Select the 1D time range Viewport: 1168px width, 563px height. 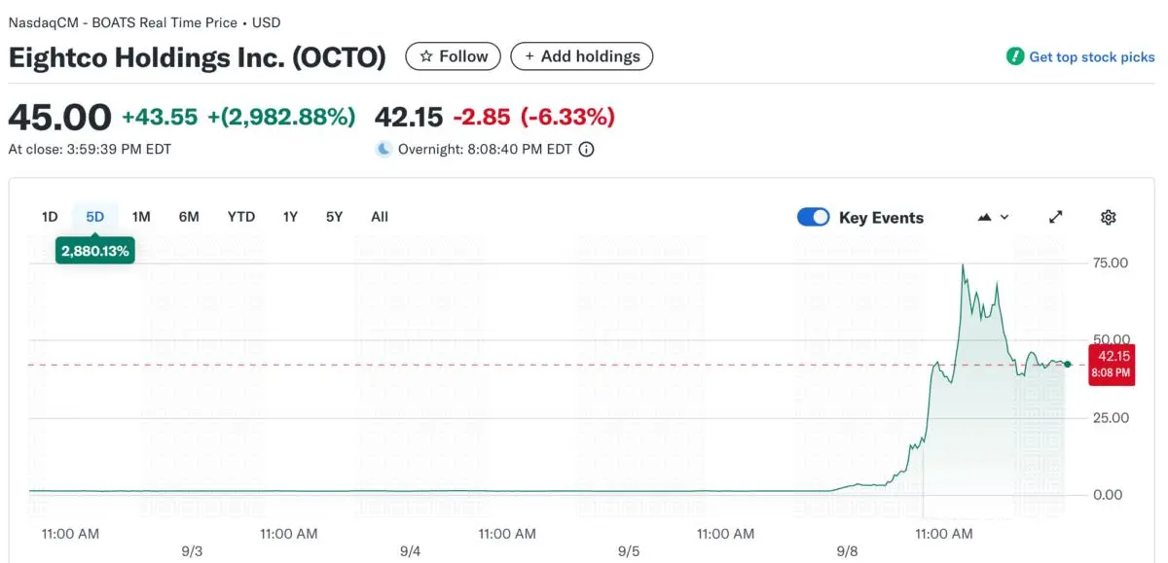(x=50, y=217)
